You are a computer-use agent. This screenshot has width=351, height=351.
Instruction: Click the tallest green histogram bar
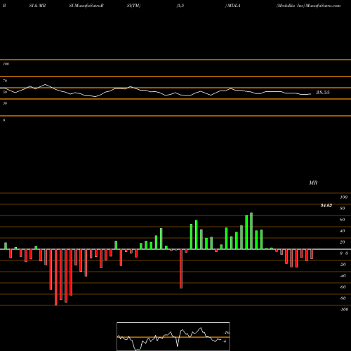[x=251, y=231]
